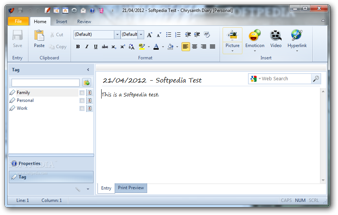Viewport: 338px width, 215px height.
Task: Set paragraph alignment to left
Action: pos(186,47)
